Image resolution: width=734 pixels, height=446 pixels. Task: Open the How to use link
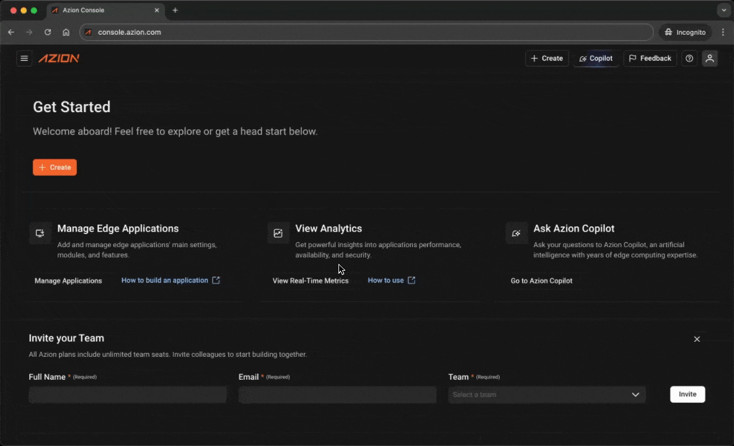[x=391, y=281]
